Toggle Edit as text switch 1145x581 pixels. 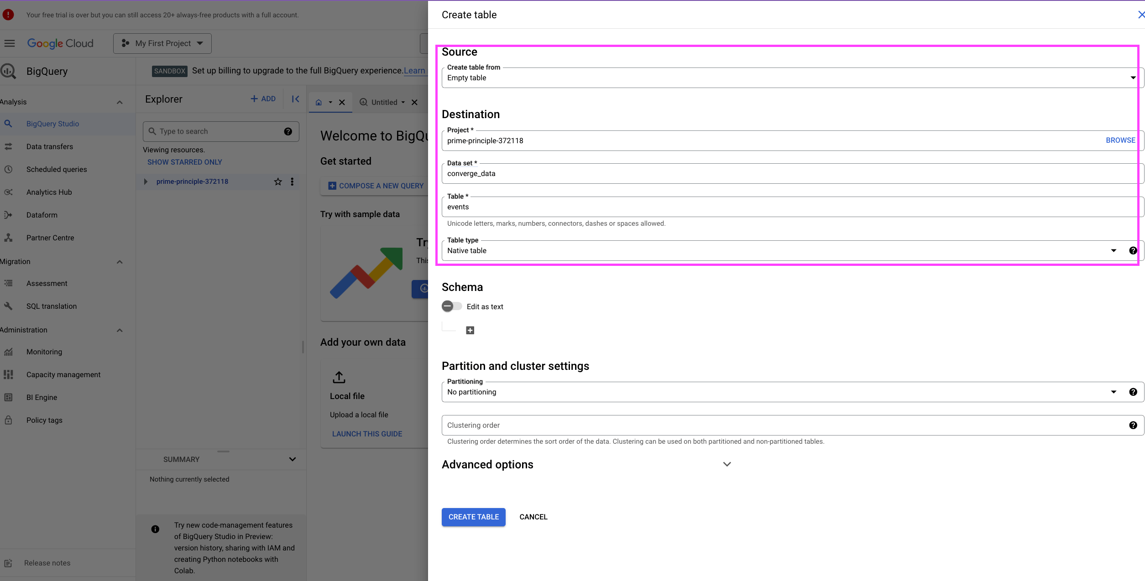pyautogui.click(x=451, y=306)
